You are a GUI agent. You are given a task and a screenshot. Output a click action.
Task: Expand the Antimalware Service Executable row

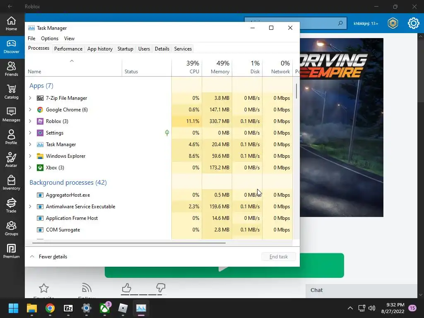pos(30,207)
